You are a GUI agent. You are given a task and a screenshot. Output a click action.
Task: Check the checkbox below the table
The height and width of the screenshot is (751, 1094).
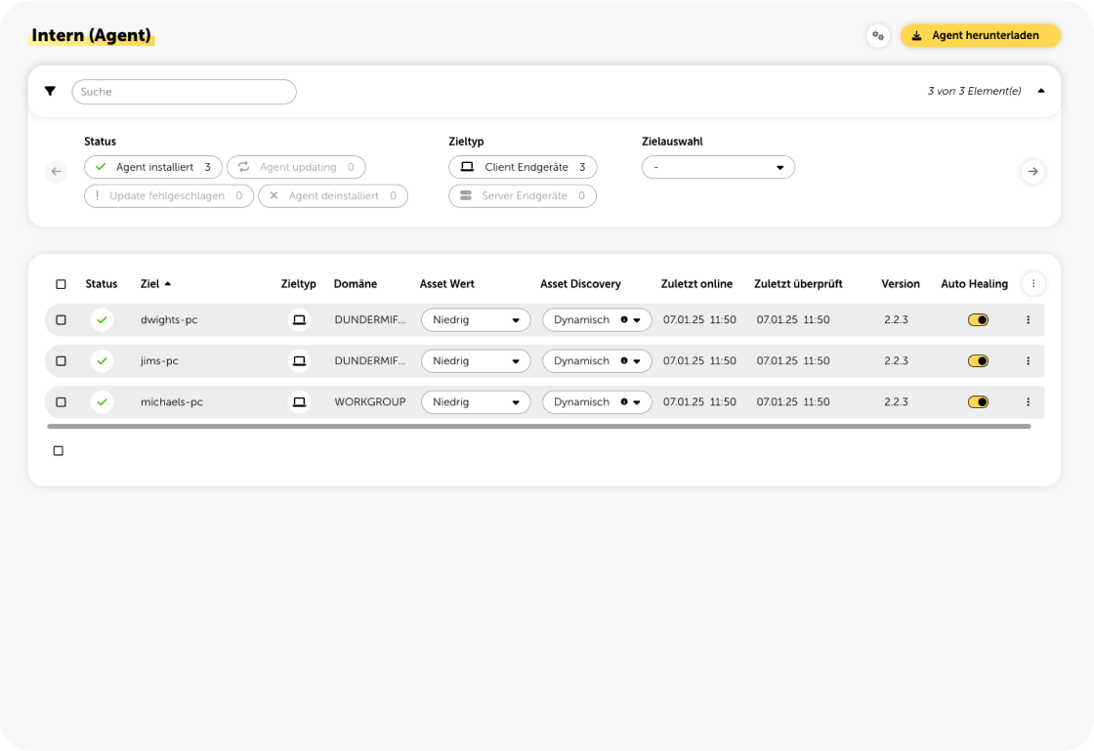pos(59,451)
